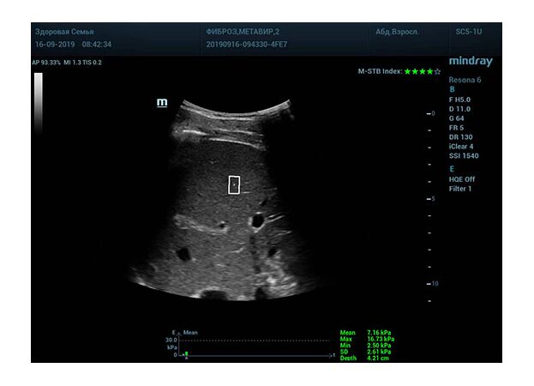Click the empty fifth star in M-STB Index
Screen dimensions: 534x386
(x=438, y=71)
